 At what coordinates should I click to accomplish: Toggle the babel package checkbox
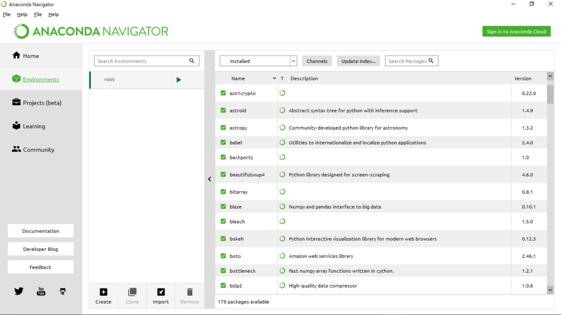pyautogui.click(x=224, y=142)
